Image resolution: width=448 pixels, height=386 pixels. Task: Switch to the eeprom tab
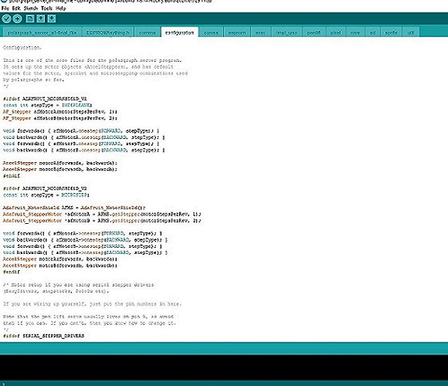coord(237,32)
